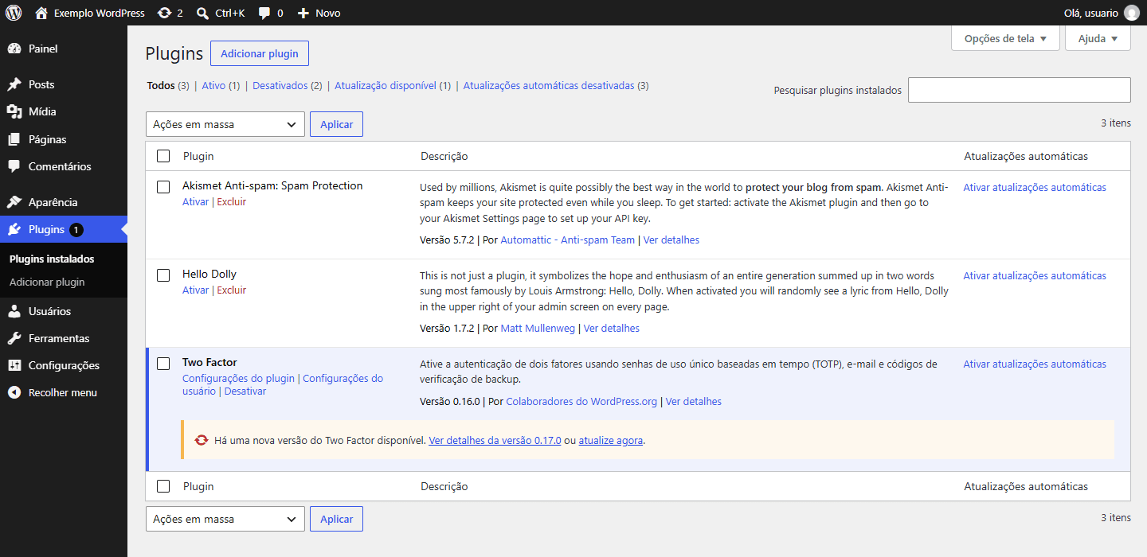The width and height of the screenshot is (1147, 557).
Task: Check the Hello Dolly checkbox
Action: tap(163, 275)
